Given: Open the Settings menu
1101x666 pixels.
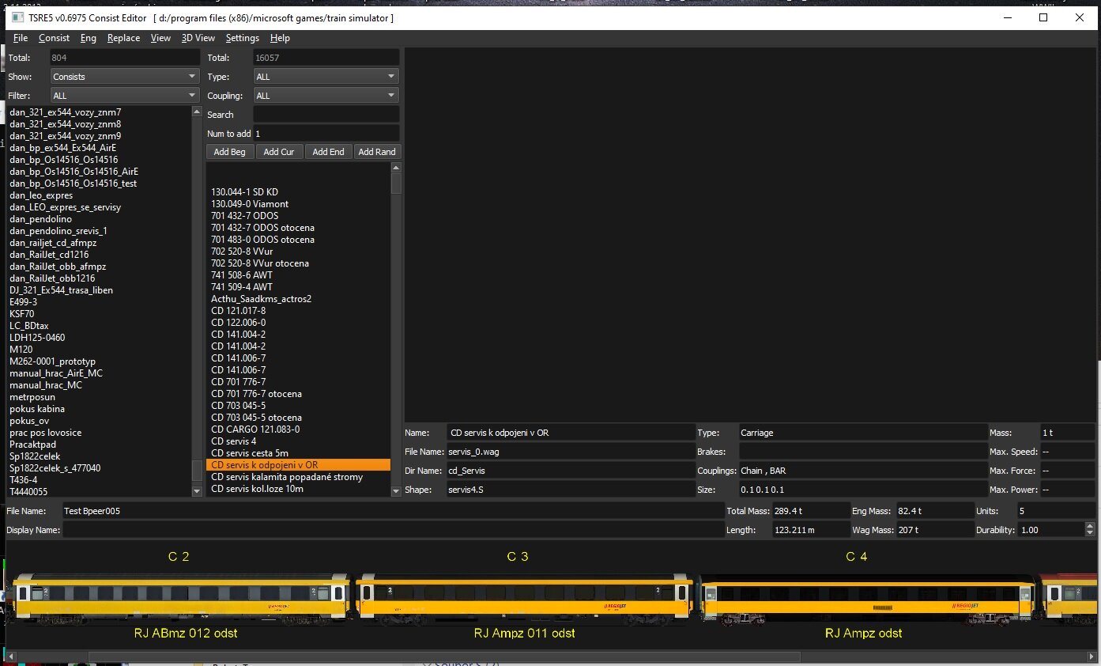Looking at the screenshot, I should point(242,38).
